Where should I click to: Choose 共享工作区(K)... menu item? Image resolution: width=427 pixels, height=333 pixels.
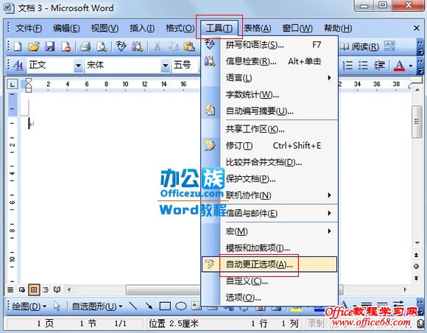point(269,129)
